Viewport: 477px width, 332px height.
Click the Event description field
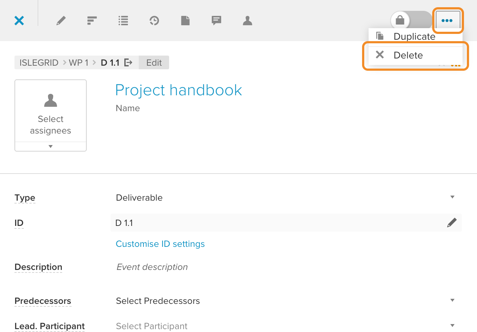(x=152, y=267)
